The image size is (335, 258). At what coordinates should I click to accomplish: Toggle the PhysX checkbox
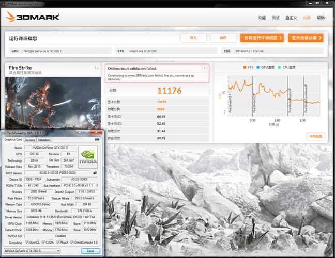(x=58, y=243)
